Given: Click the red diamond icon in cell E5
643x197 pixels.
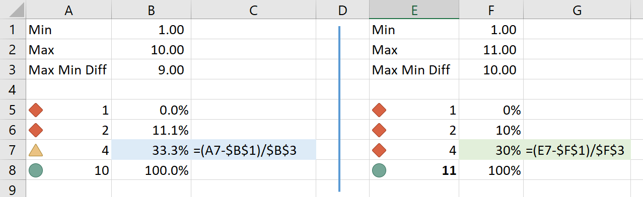Looking at the screenshot, I should pyautogui.click(x=379, y=110).
